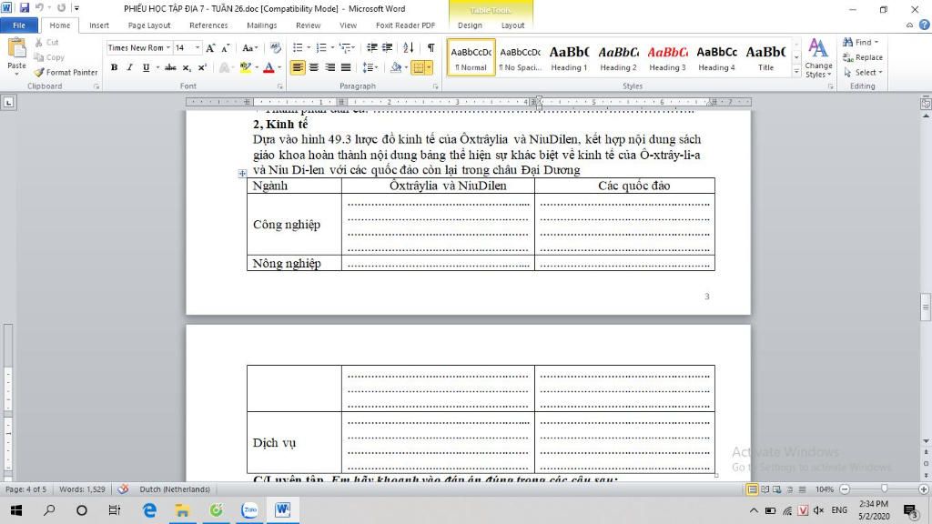
Task: Click the Undo arrow icon
Action: [x=39, y=8]
